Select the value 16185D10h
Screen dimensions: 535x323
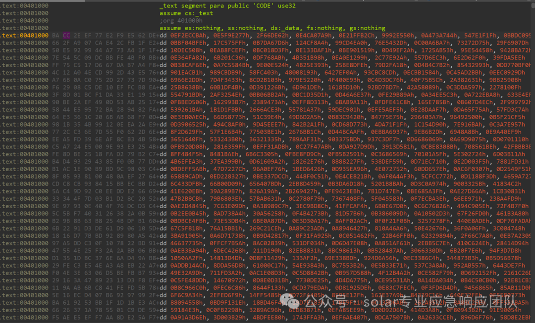(344, 88)
